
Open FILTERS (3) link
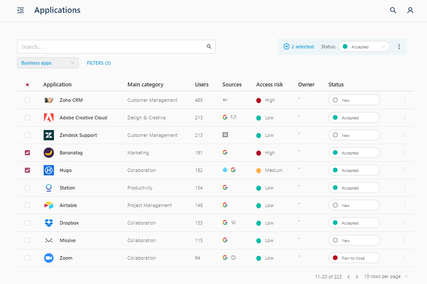click(x=98, y=63)
